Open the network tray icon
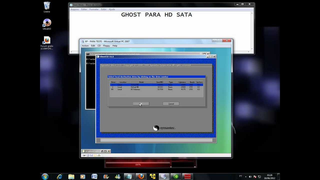The image size is (320, 180). tap(259, 177)
